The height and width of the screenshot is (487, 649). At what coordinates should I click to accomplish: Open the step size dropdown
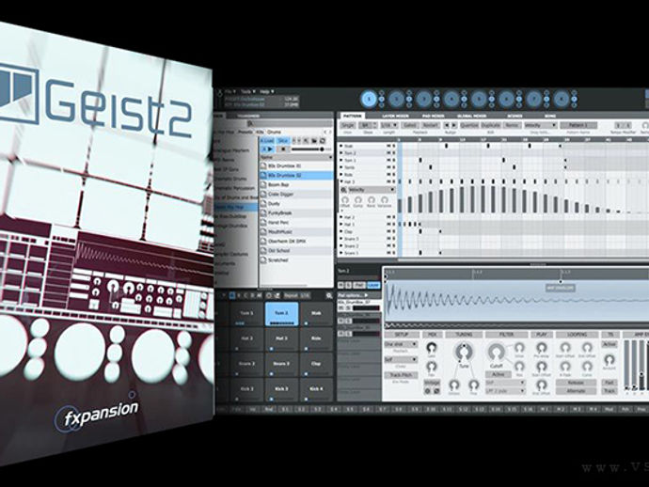coord(368,125)
